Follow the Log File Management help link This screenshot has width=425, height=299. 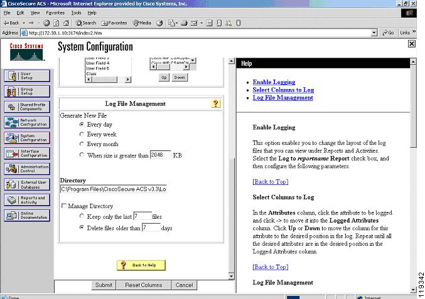click(x=282, y=98)
